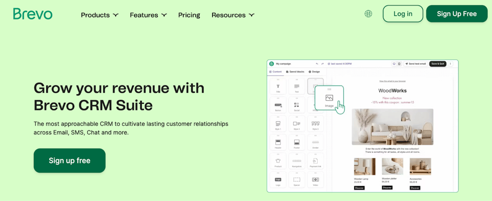Switch to the Design tab
The width and height of the screenshot is (492, 201).
click(314, 72)
